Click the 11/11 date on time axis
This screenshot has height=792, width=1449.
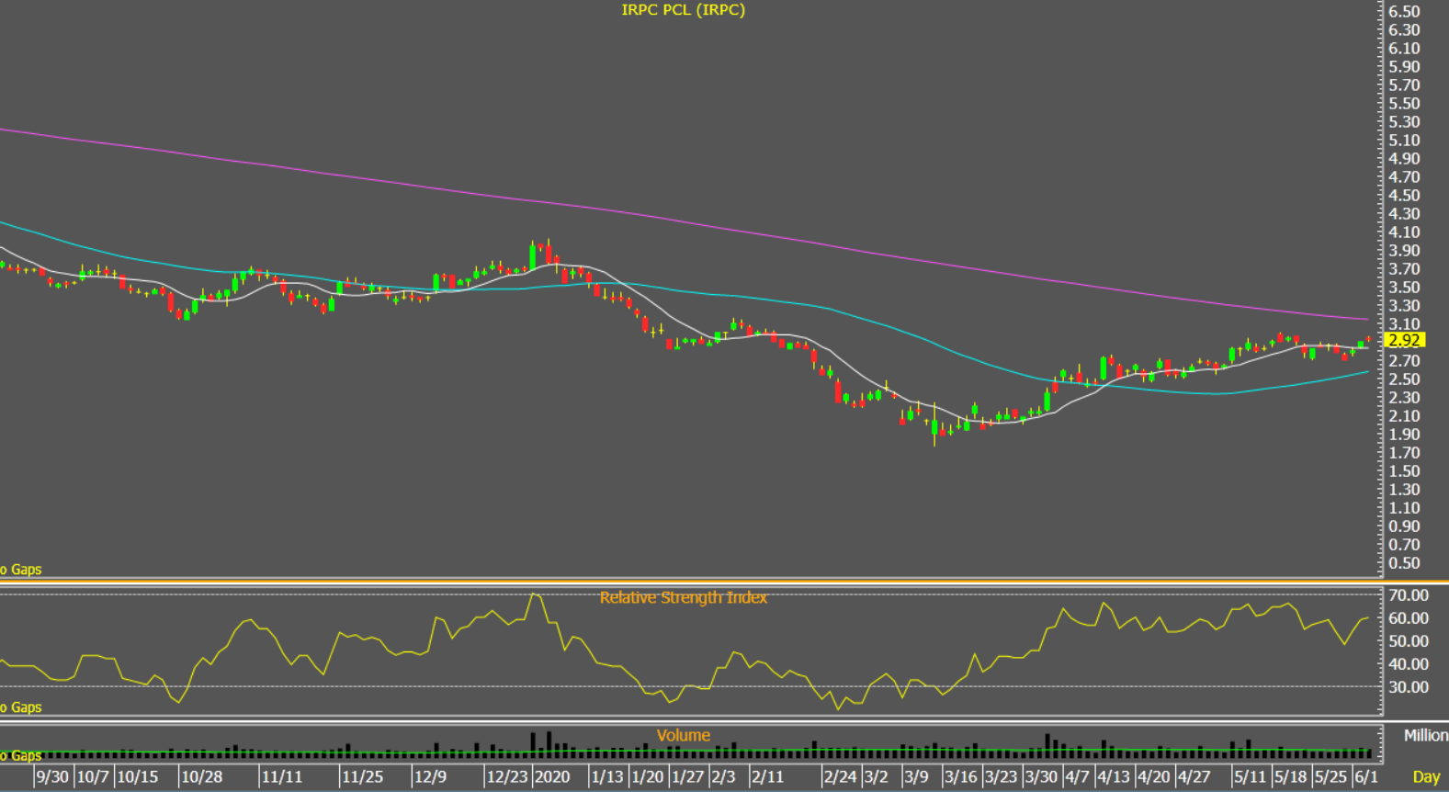(x=282, y=777)
